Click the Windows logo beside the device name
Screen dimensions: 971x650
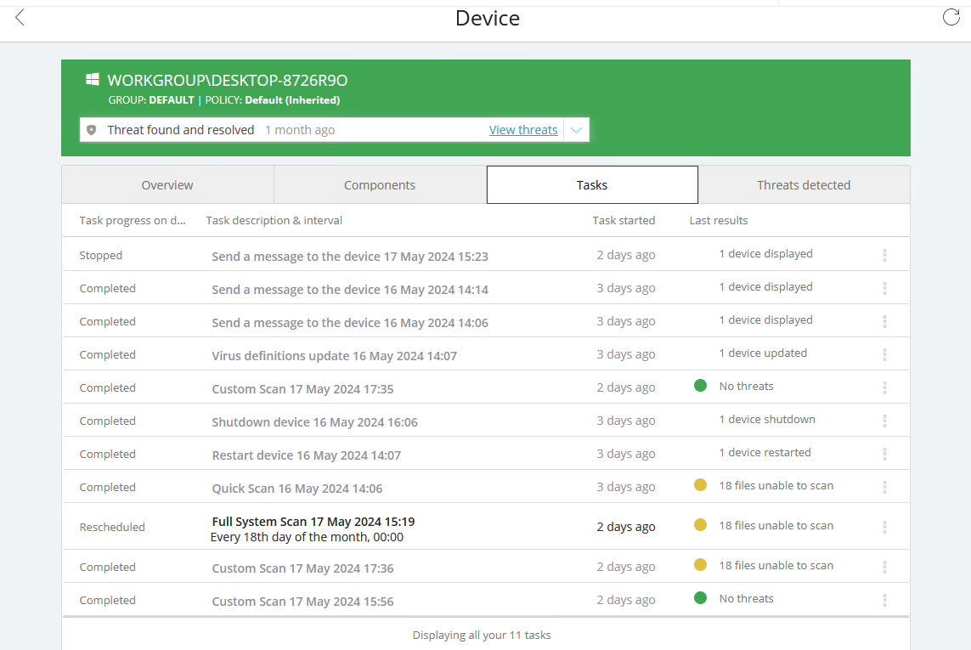(x=91, y=77)
